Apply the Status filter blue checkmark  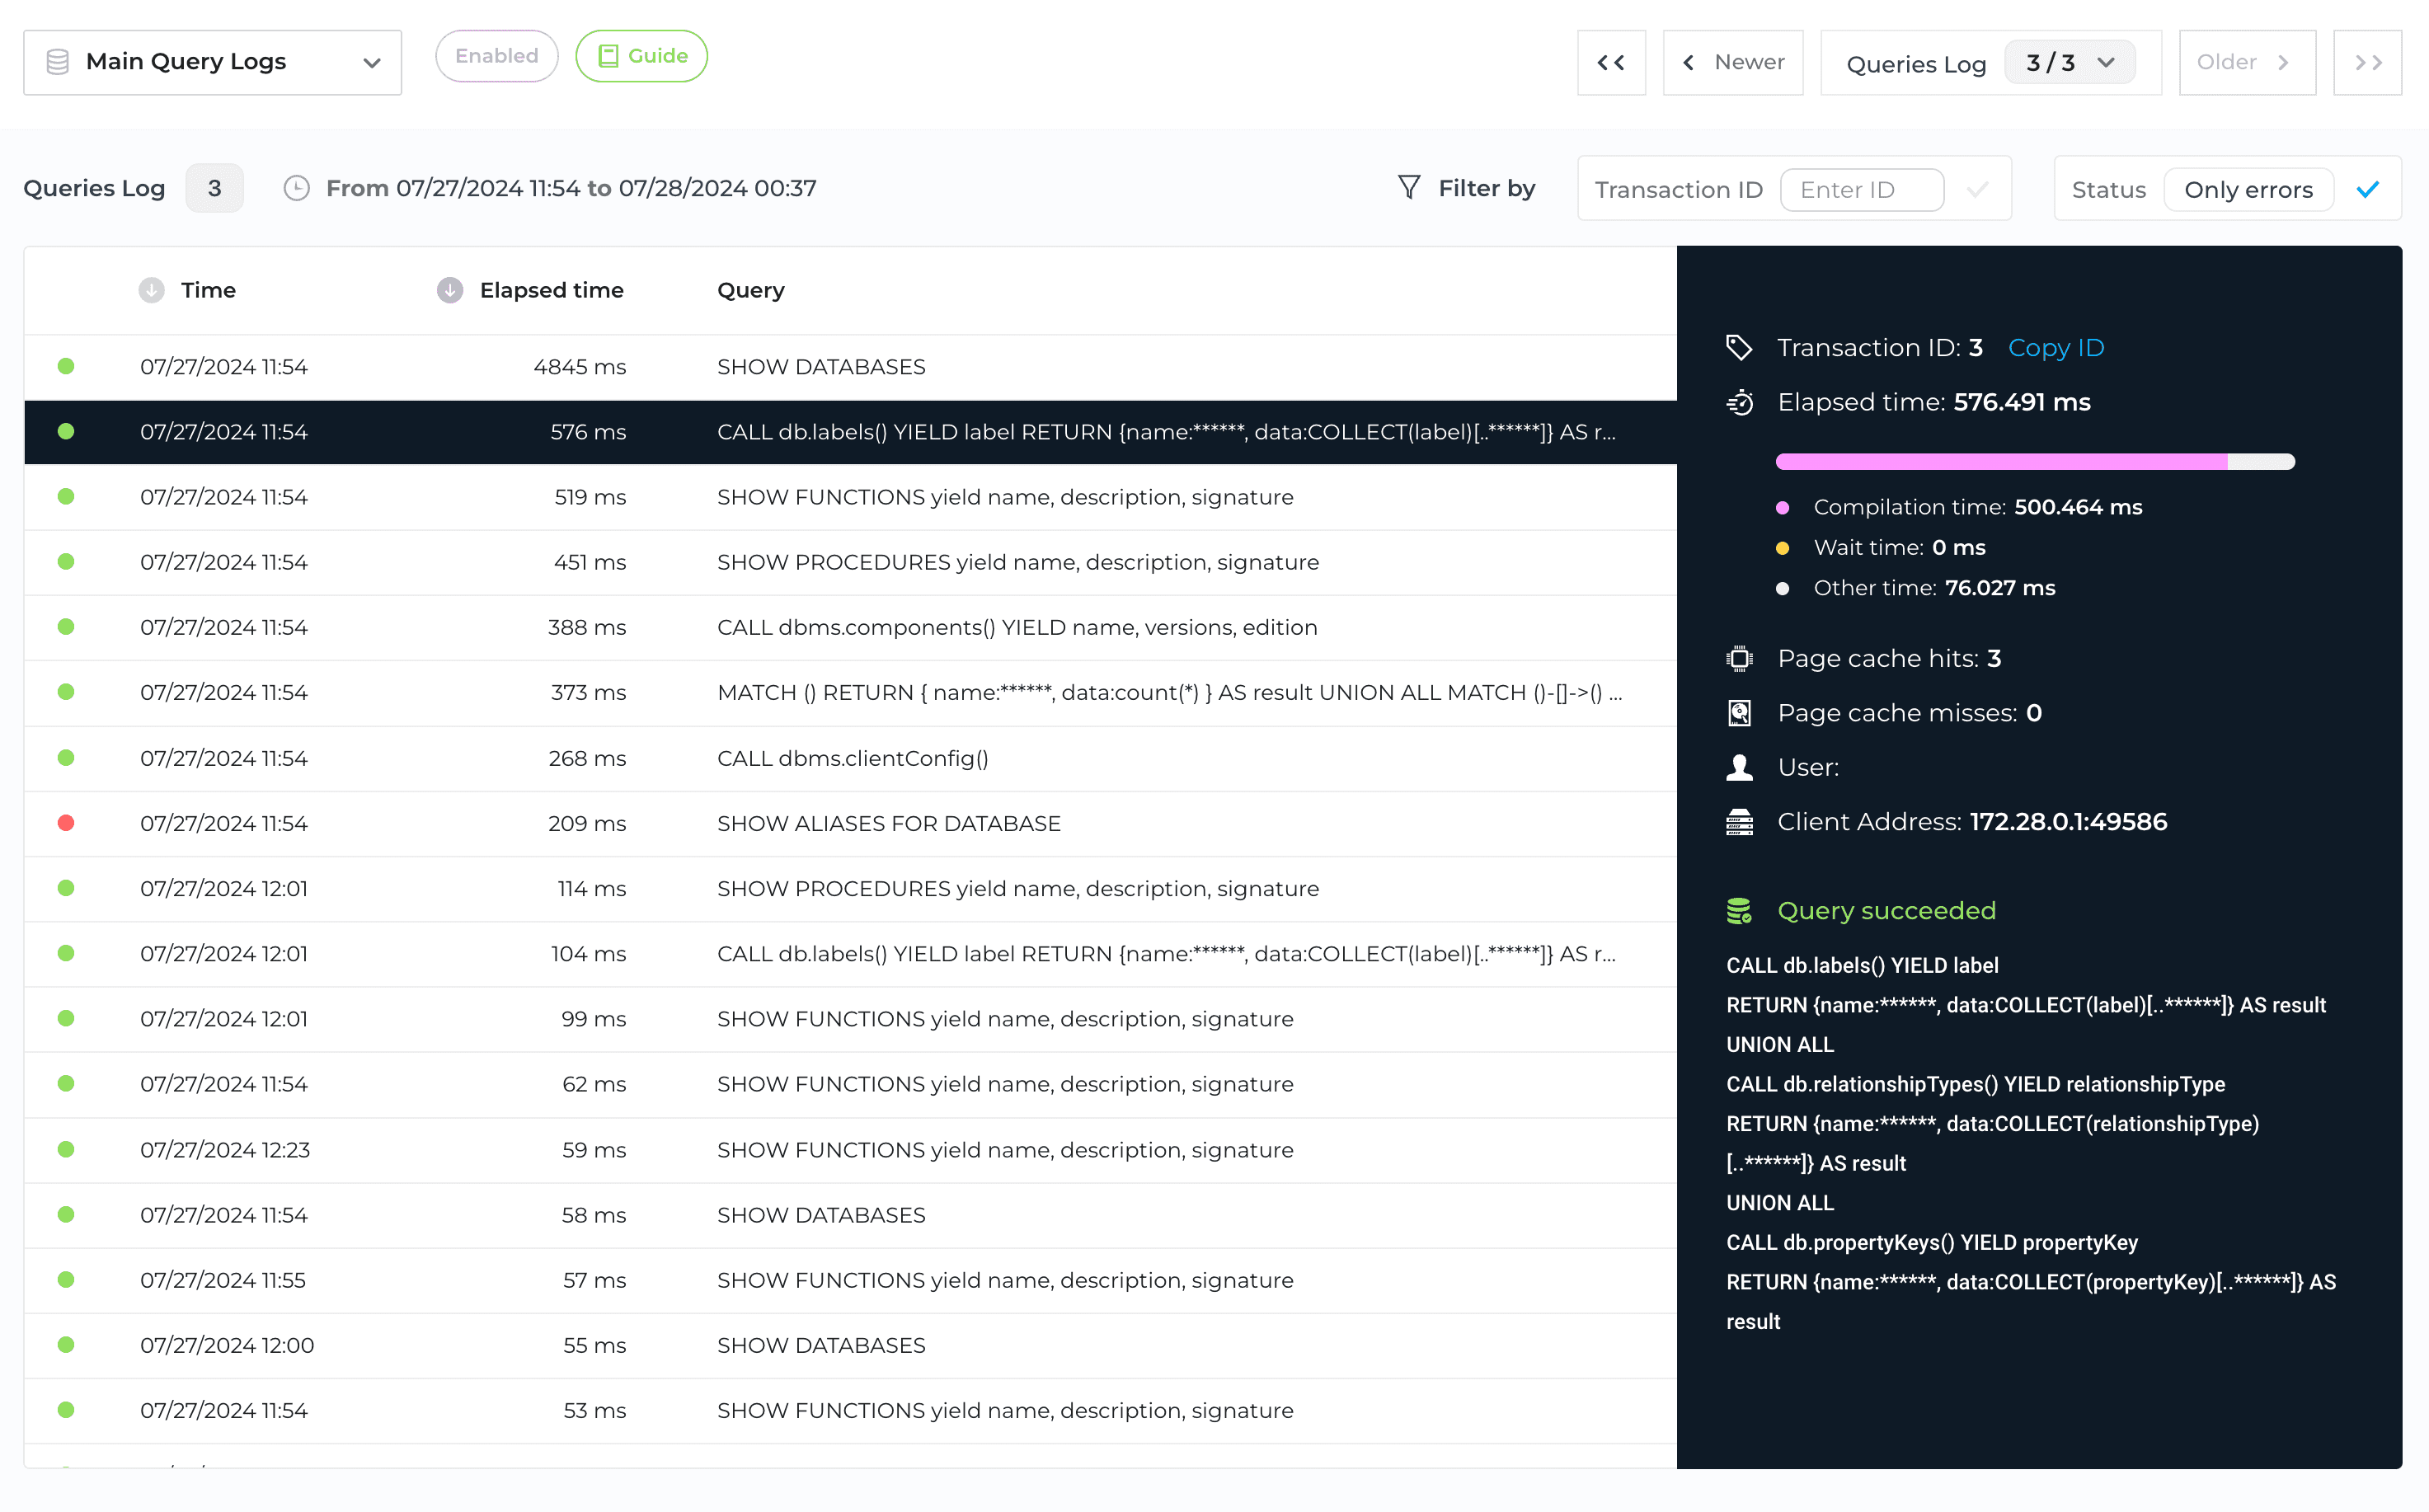2367,190
